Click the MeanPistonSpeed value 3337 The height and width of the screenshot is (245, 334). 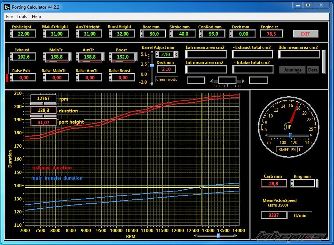point(274,215)
